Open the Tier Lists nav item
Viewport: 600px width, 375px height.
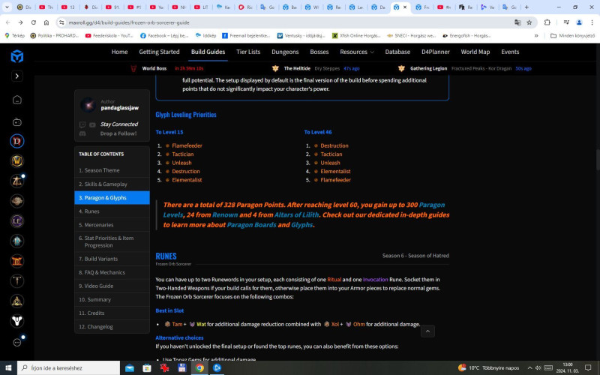(x=248, y=52)
